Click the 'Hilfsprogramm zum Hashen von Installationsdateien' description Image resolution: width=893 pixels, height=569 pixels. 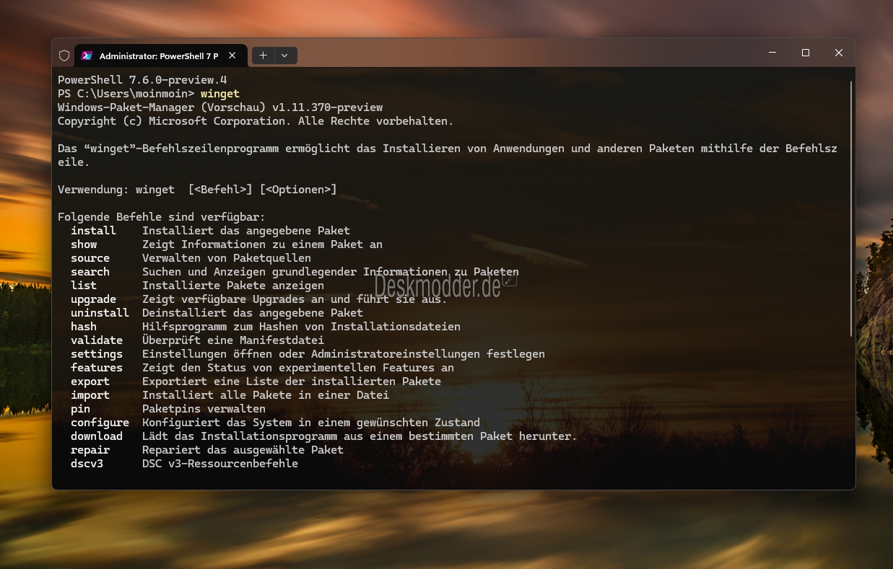point(301,327)
